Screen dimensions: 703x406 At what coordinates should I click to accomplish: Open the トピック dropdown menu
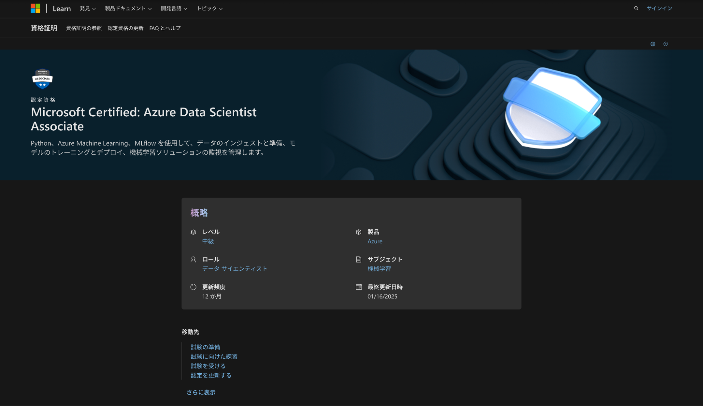(x=210, y=8)
